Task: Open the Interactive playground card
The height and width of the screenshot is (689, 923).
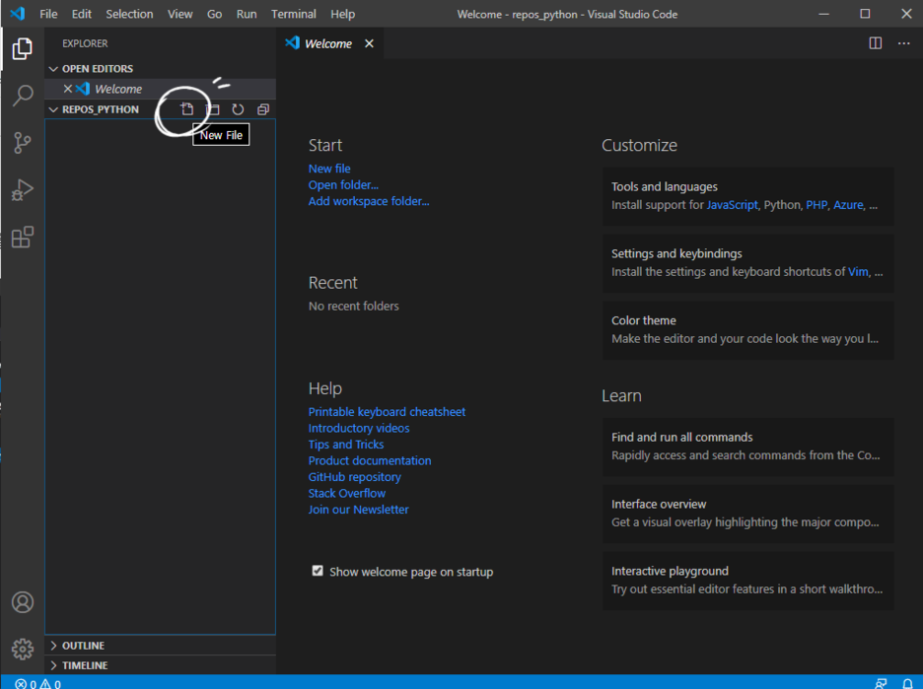Action: click(x=747, y=581)
